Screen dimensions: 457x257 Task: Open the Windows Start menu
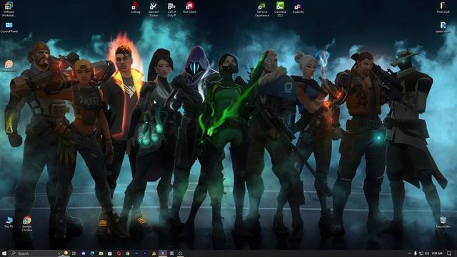(x=4, y=253)
